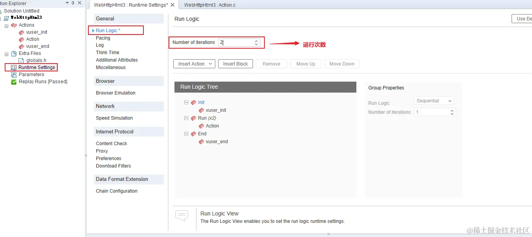
Task: Click the Run block icon in Run Logic Tree
Action: point(193,118)
